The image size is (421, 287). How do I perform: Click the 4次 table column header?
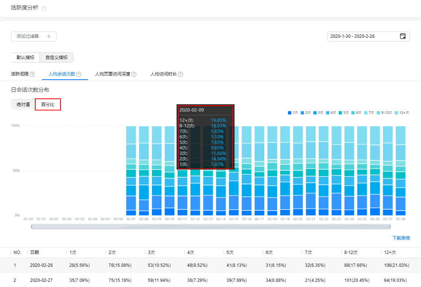190,253
